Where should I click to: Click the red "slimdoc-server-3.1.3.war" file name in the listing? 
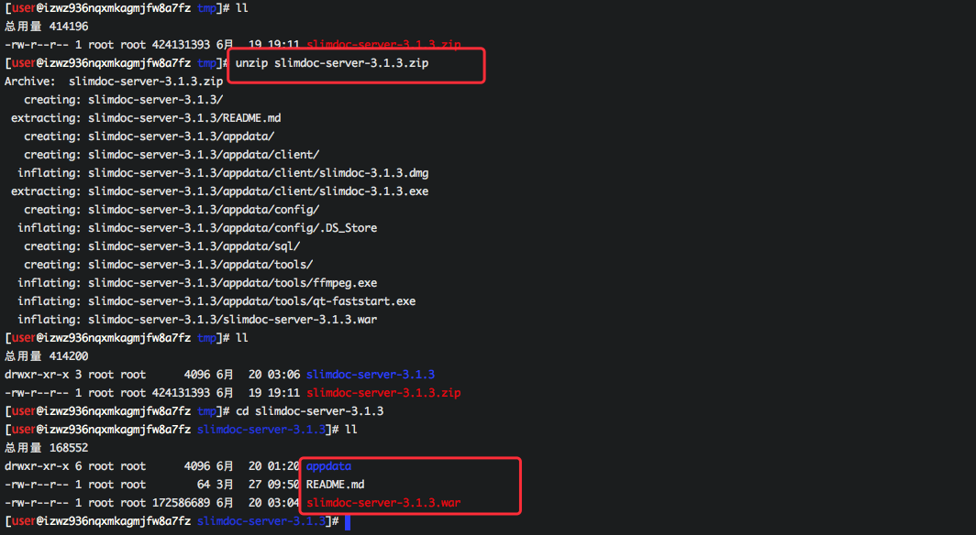pos(383,503)
